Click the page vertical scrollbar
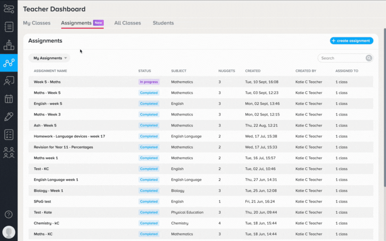This screenshot has height=241, width=386. [385, 108]
